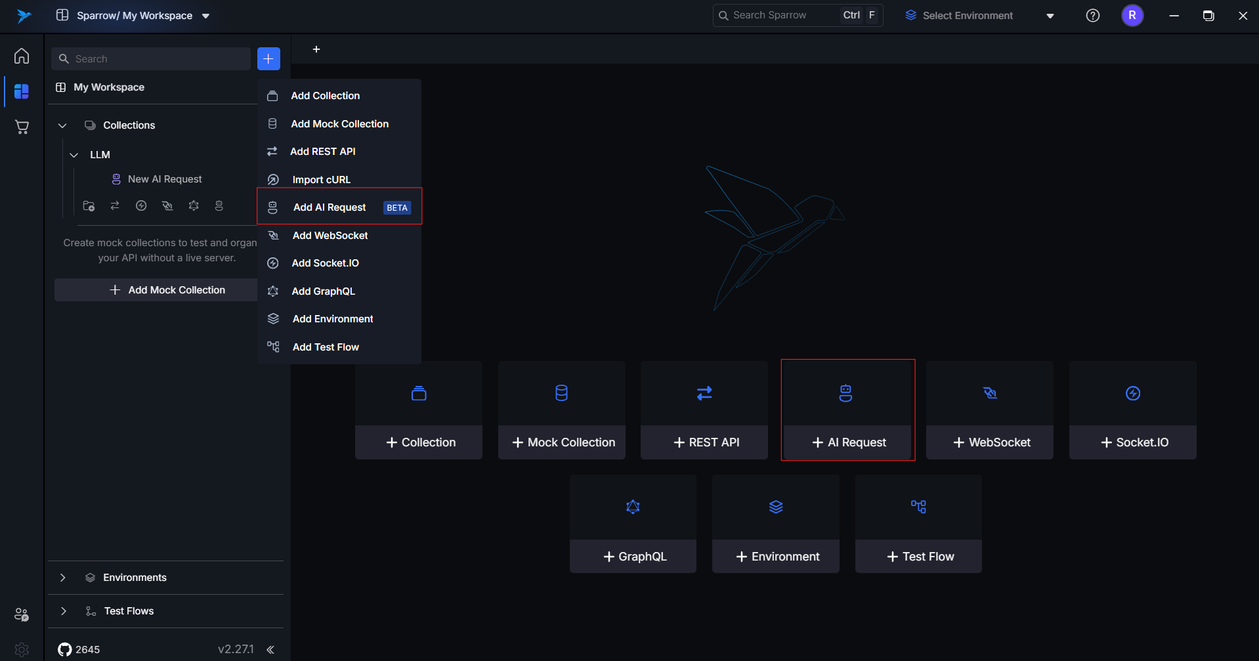This screenshot has width=1259, height=661.
Task: Expand the Test Flows section
Action: tap(62, 611)
